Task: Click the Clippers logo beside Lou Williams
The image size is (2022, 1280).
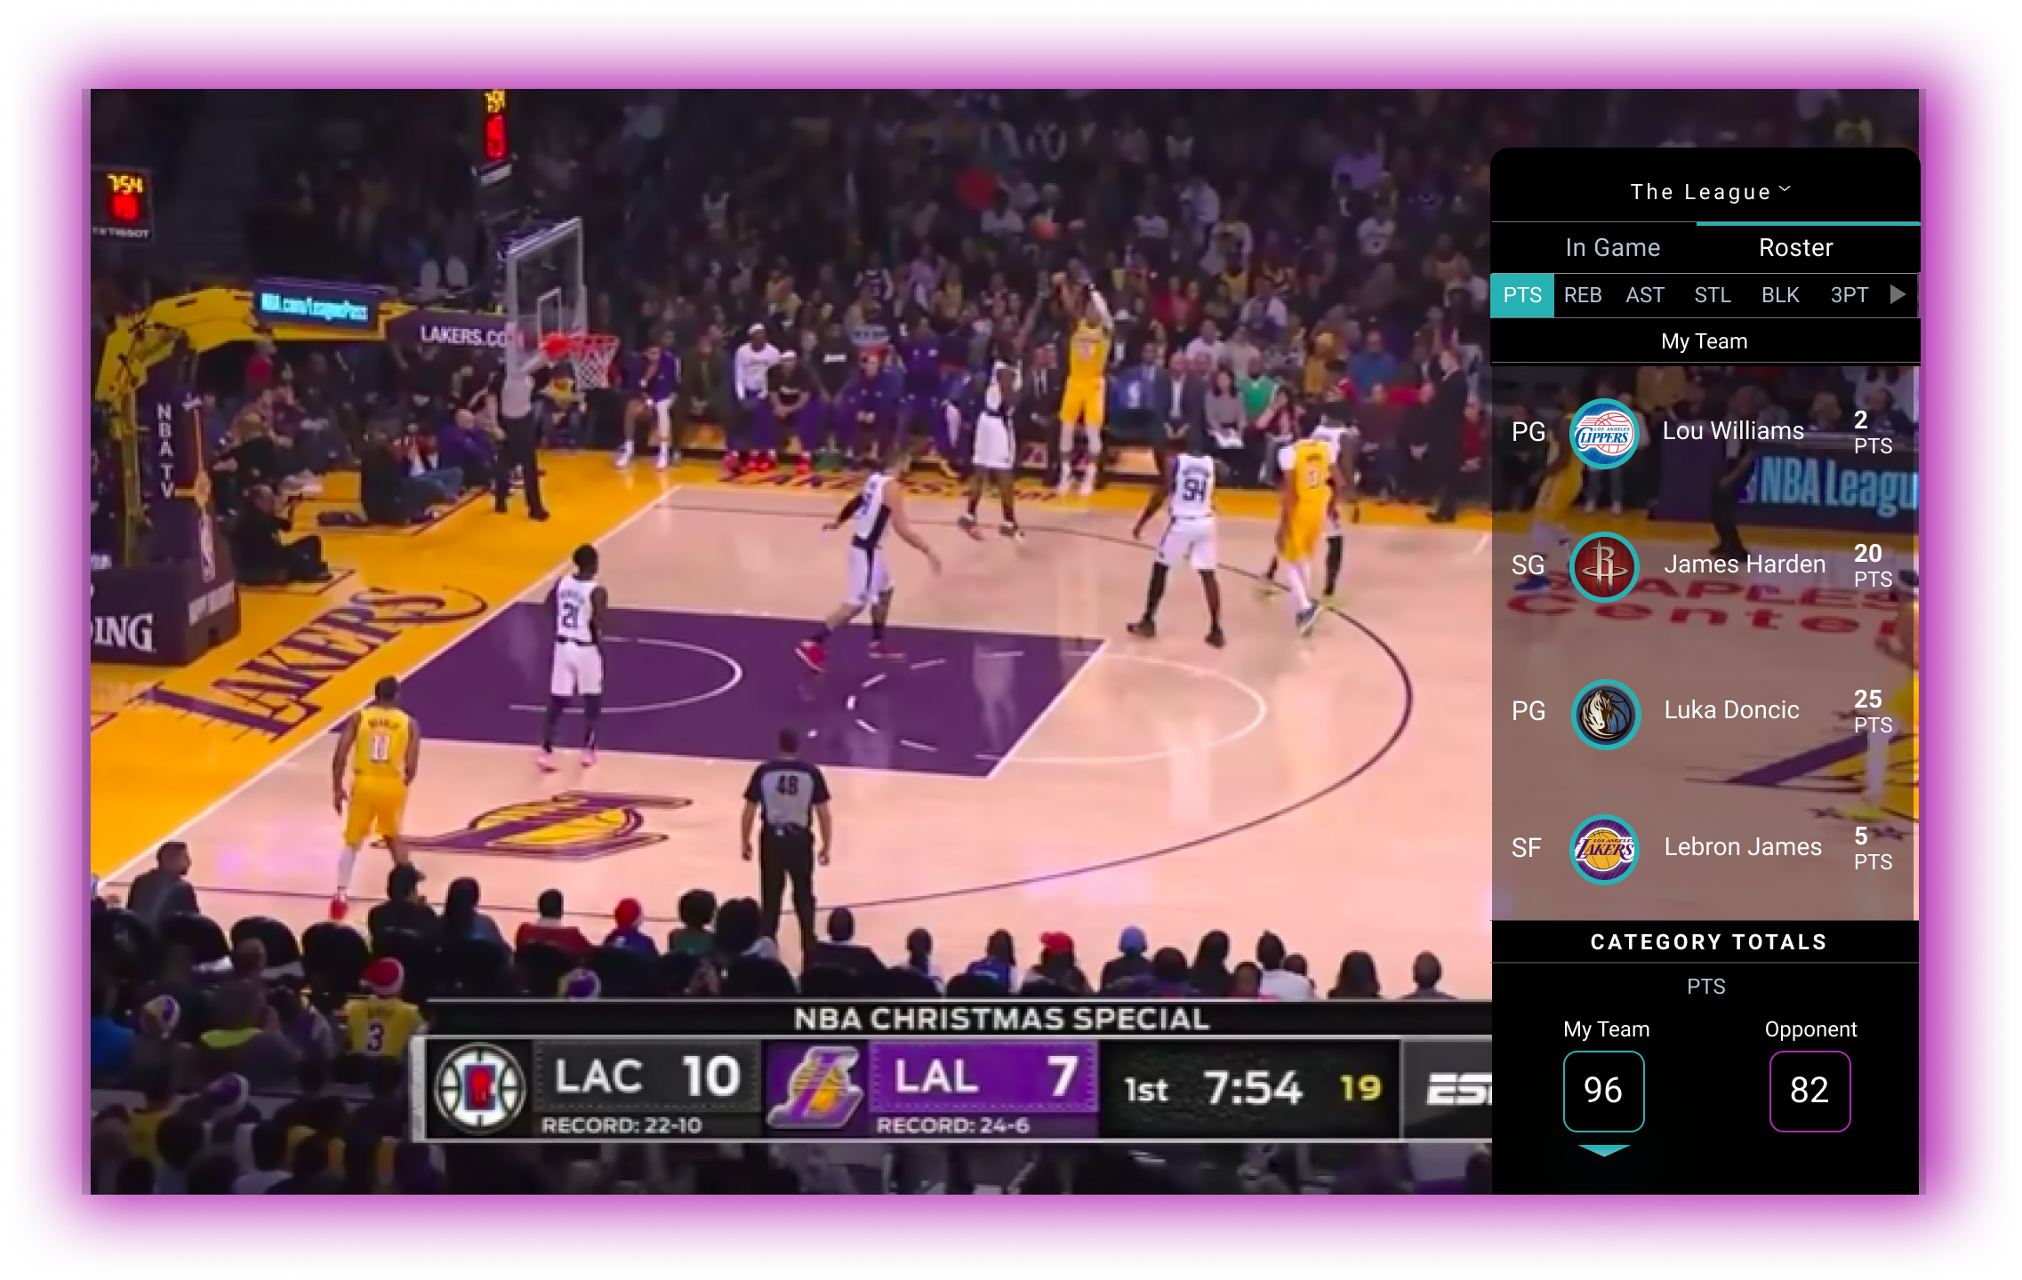Action: coord(1603,434)
